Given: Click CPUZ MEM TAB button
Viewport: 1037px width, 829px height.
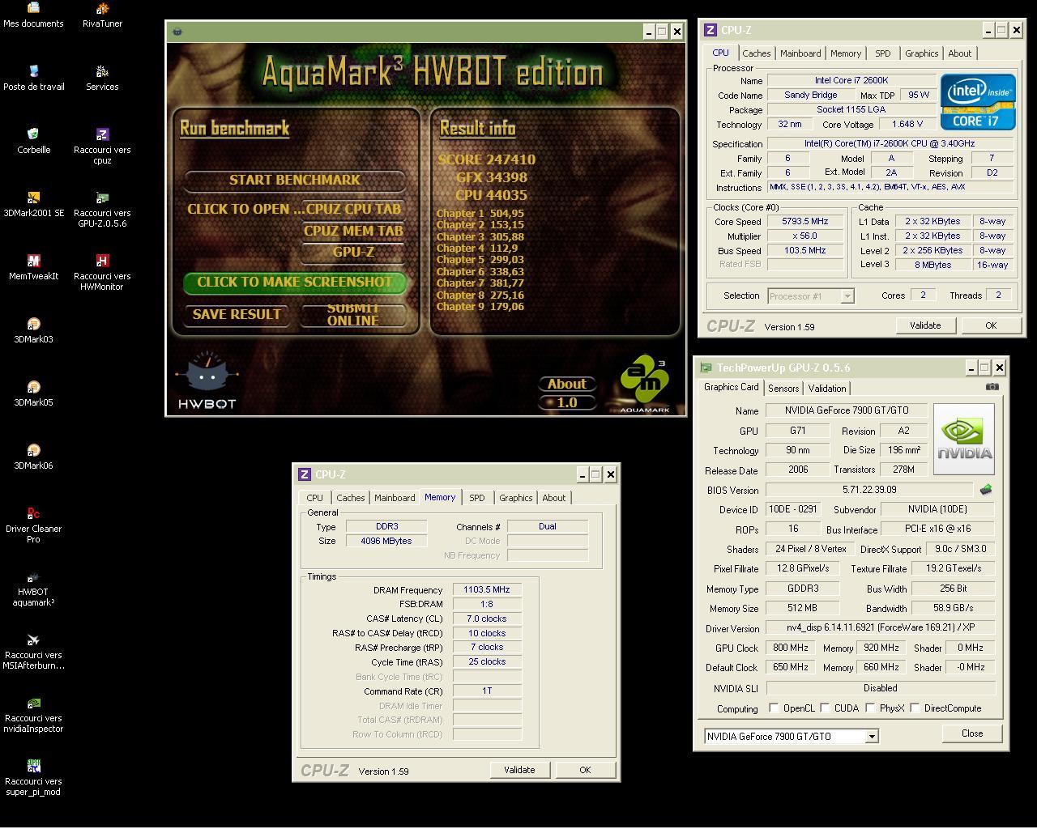Looking at the screenshot, I should point(353,231).
